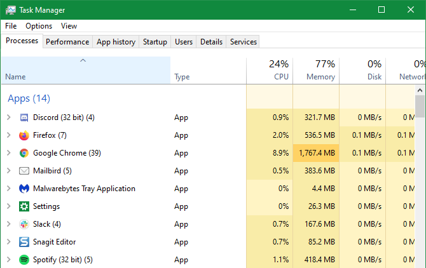This screenshot has height=268, width=426.
Task: Select the Malwarebytes Tray Application icon
Action: tap(24, 189)
